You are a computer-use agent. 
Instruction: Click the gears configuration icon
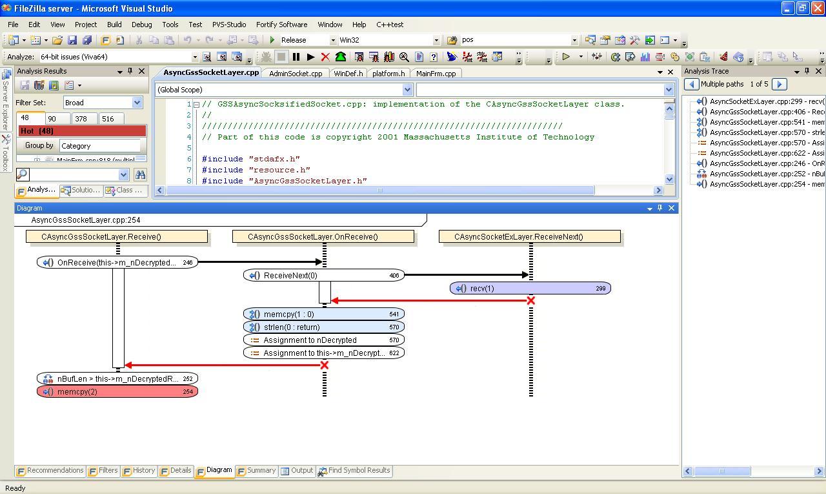(674, 57)
